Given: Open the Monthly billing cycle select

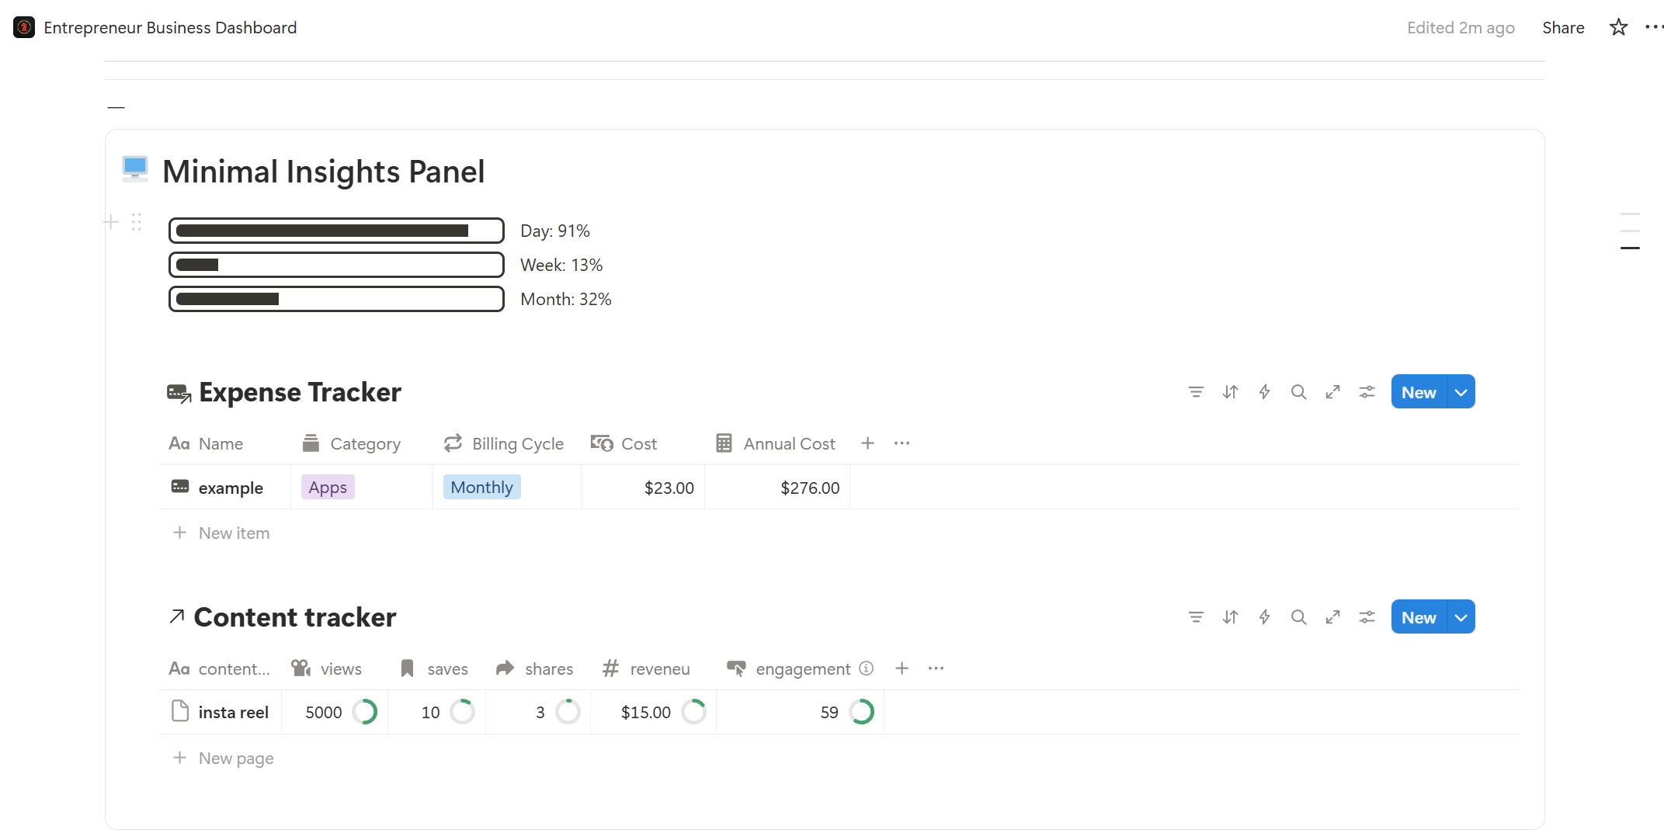Looking at the screenshot, I should point(481,487).
